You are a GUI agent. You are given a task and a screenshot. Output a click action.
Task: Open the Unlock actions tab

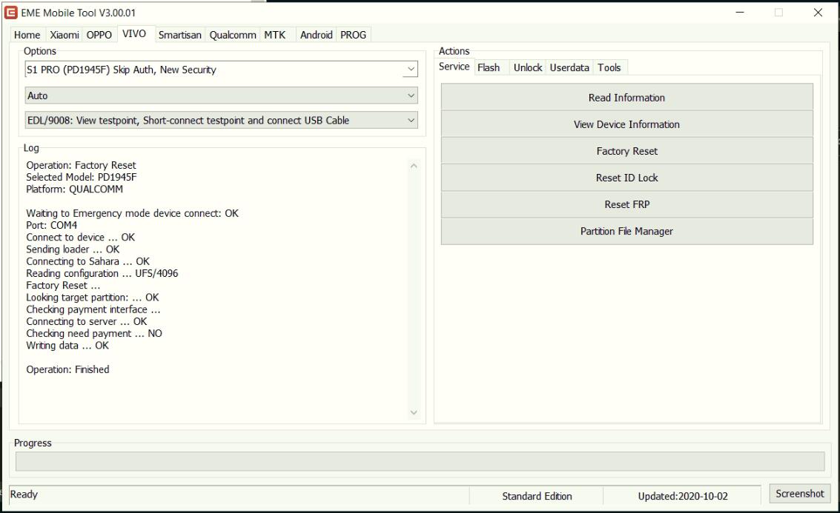tap(528, 67)
